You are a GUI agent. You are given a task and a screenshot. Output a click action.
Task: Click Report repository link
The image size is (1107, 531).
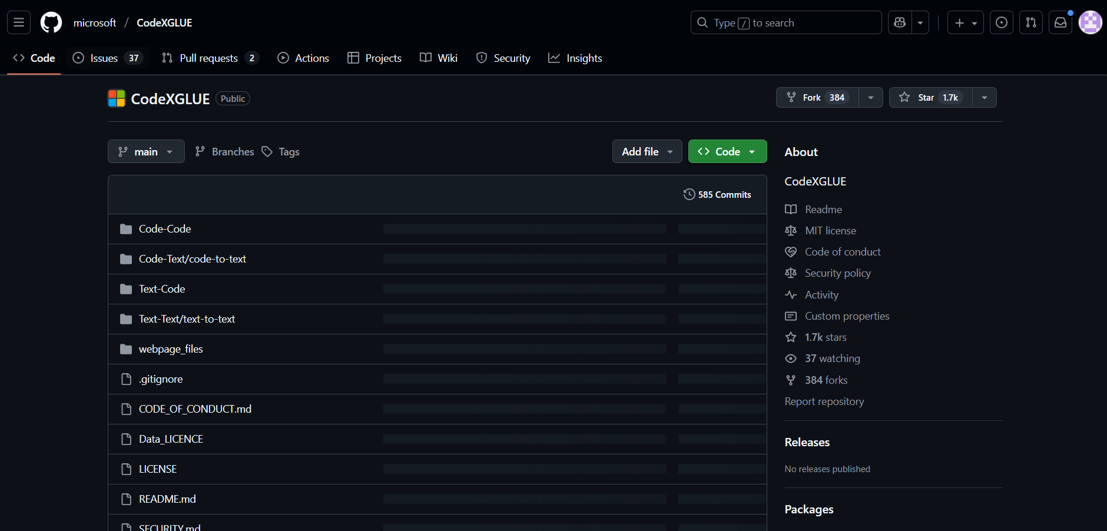824,401
